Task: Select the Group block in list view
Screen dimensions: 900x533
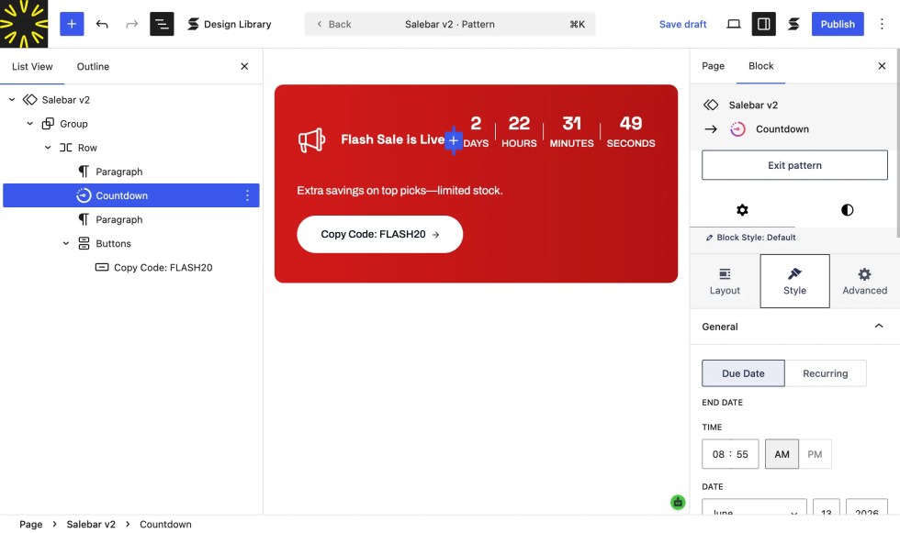Action: click(x=73, y=124)
